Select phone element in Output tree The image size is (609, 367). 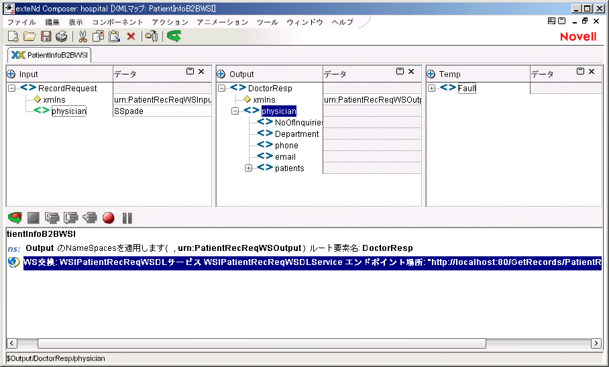point(286,145)
